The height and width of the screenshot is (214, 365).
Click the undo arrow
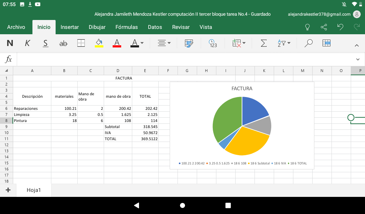[x=340, y=27]
